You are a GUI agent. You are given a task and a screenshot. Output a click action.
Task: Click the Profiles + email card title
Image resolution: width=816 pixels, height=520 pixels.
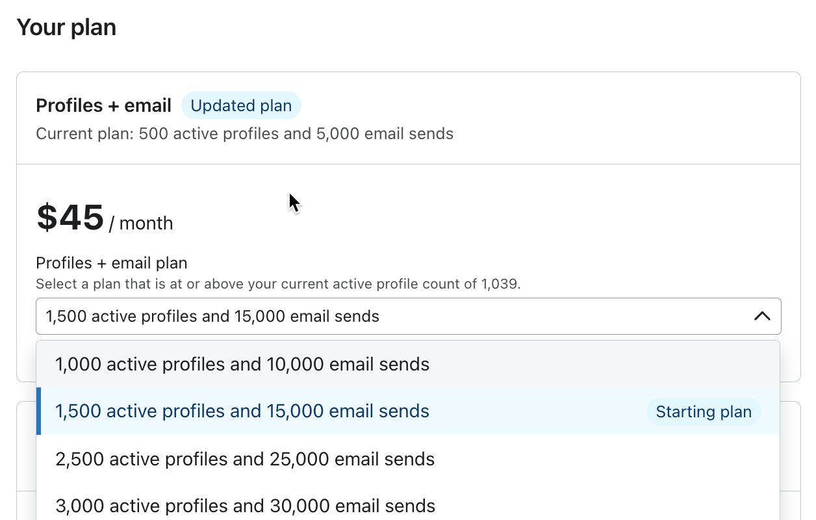point(103,105)
